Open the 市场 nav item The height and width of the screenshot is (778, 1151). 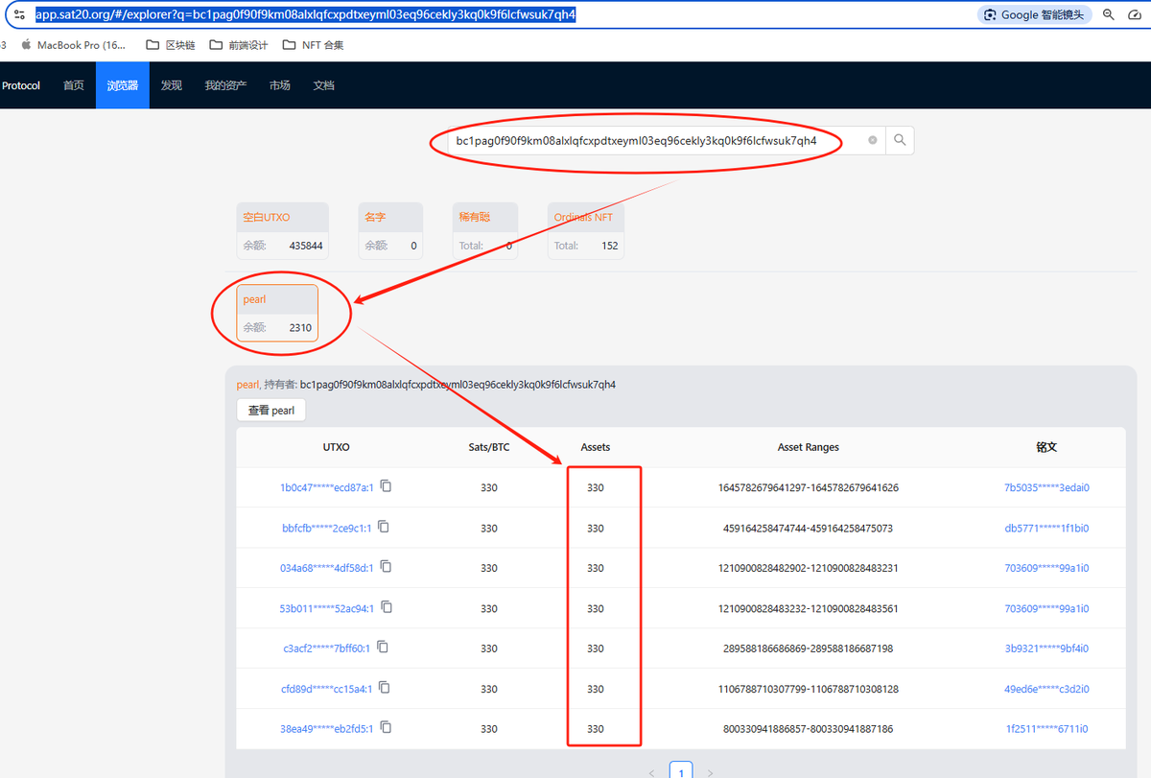pyautogui.click(x=280, y=85)
